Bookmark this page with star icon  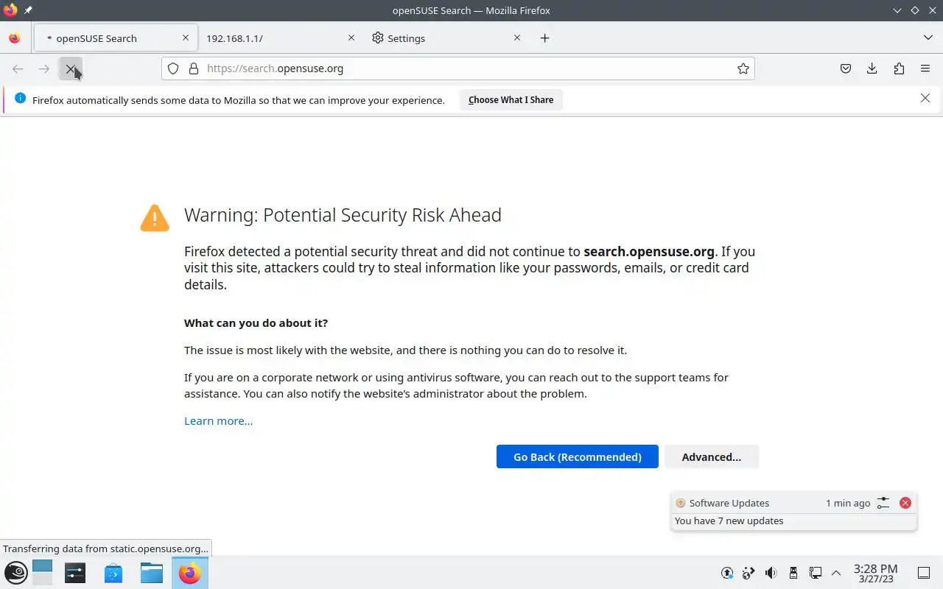coord(743,68)
